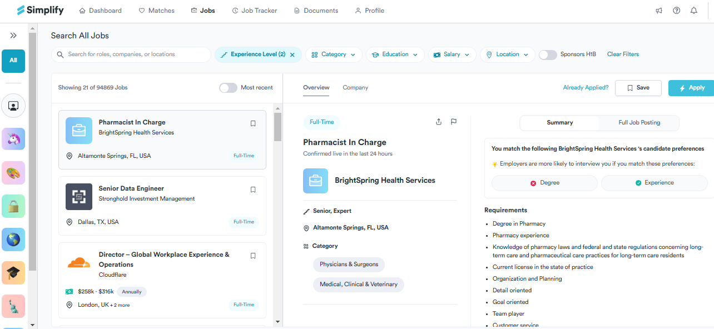Open the help question mark icon
This screenshot has height=329, width=714.
(676, 11)
